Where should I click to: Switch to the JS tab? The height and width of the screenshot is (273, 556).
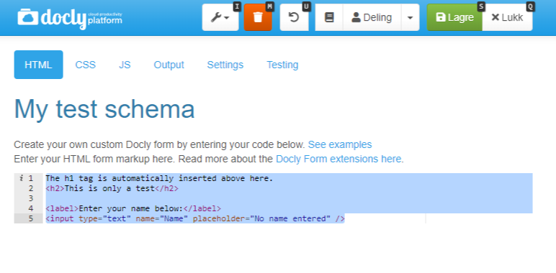coord(125,65)
